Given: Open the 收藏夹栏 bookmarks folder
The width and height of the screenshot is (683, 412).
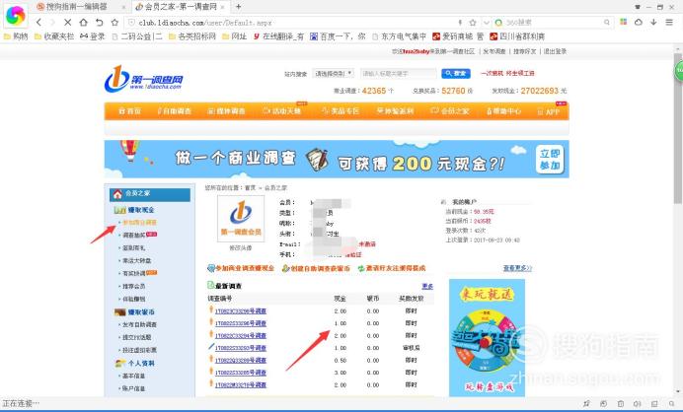Looking at the screenshot, I should pyautogui.click(x=54, y=36).
